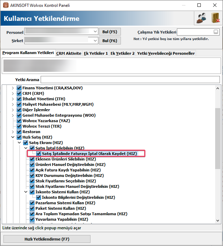
Task: Click the users icon in header
Action: coord(201,18)
